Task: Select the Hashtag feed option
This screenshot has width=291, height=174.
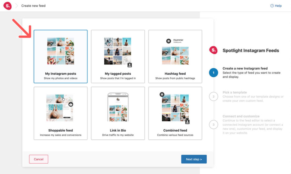Action: pyautogui.click(x=175, y=56)
